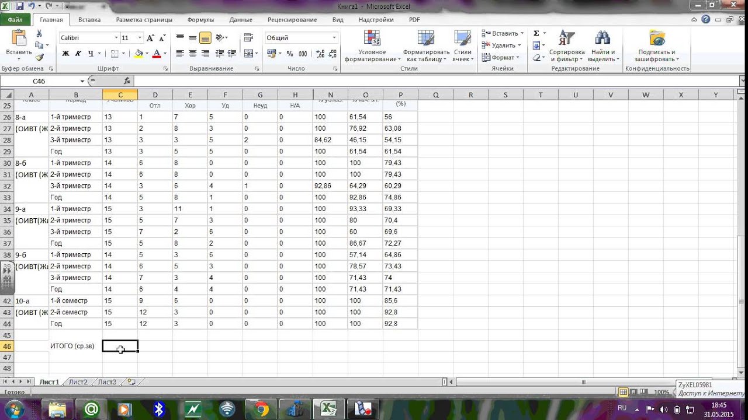This screenshot has height=420, width=748.
Task: Click the Формат cells button
Action: [500, 57]
